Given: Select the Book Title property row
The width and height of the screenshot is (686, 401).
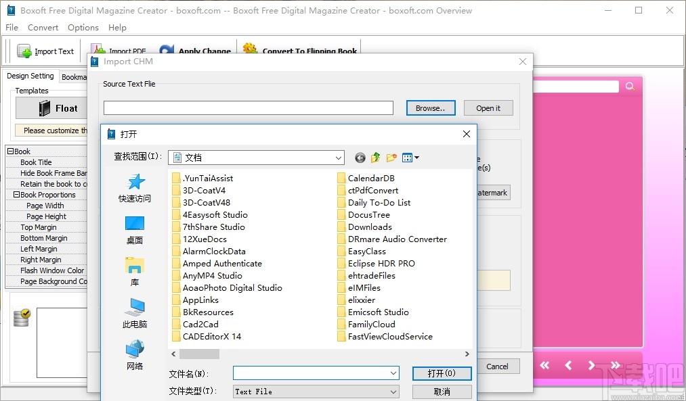Looking at the screenshot, I should click(46, 162).
